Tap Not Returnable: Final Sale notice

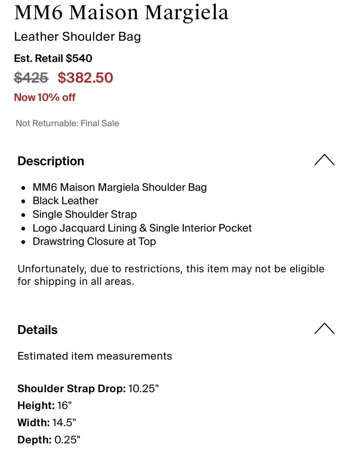pos(67,123)
